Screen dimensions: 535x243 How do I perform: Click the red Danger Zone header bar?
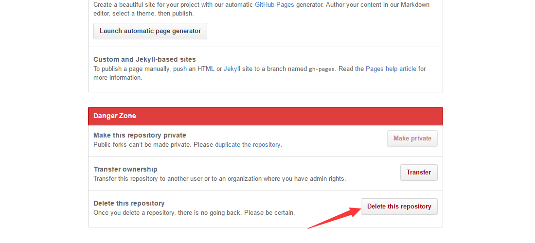pos(266,116)
